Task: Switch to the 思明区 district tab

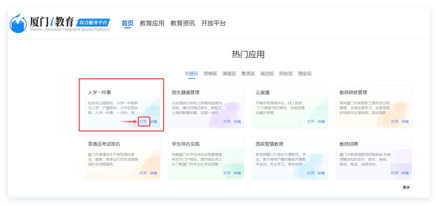Action: (210, 74)
